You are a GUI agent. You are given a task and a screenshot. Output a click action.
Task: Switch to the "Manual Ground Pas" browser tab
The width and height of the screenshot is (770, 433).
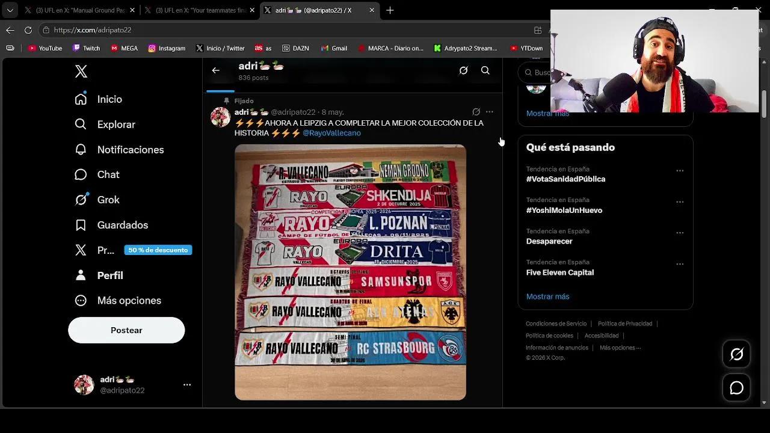pyautogui.click(x=79, y=10)
